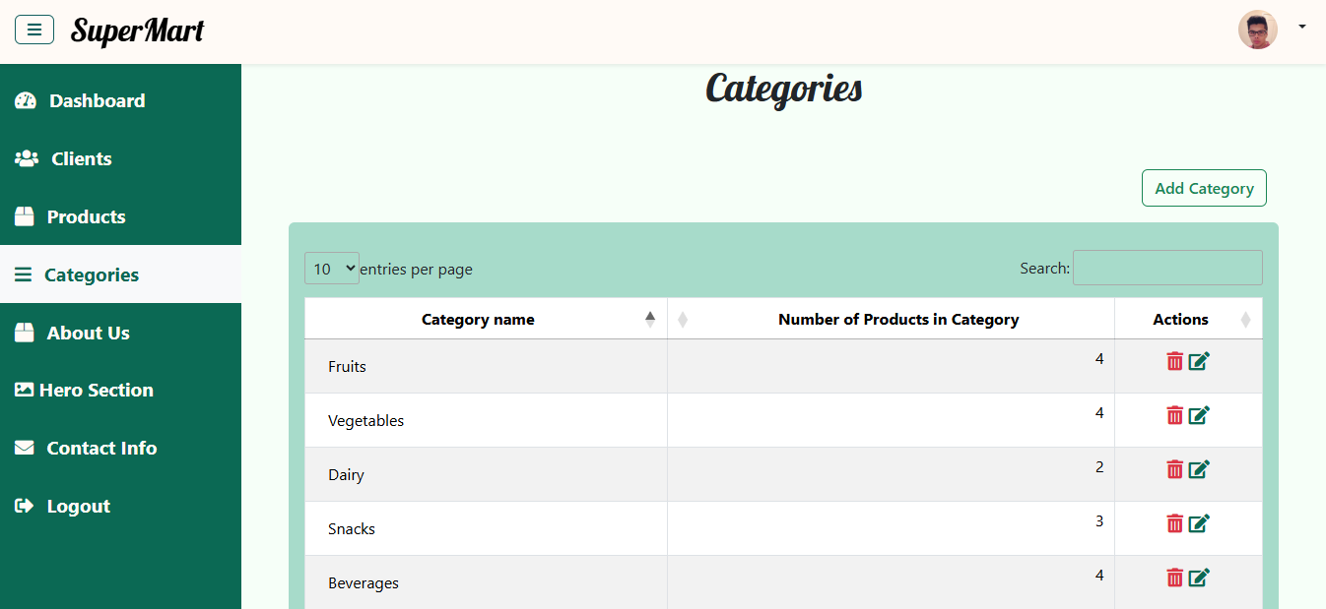Screen dimensions: 1326x609
Task: Navigate to Clients page
Action: click(x=81, y=159)
